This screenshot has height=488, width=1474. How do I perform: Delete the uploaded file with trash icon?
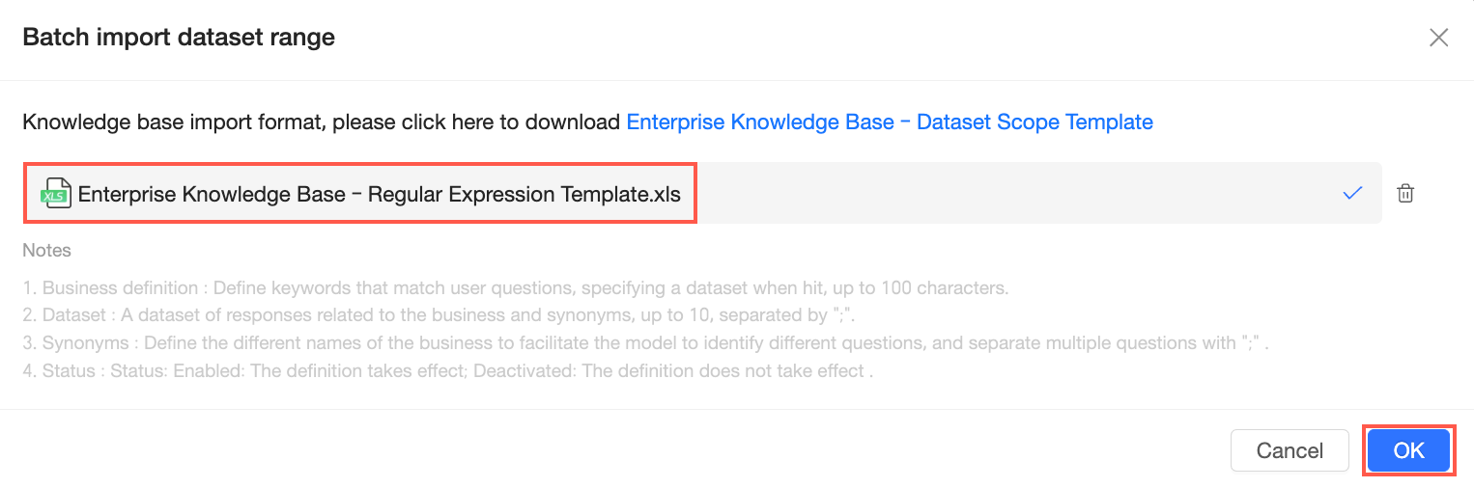pos(1405,193)
